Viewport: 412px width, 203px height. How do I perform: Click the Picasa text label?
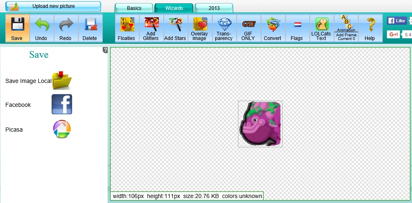pos(14,130)
